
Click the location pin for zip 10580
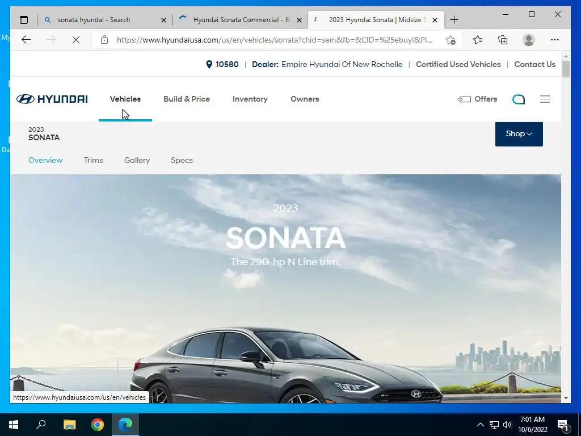209,65
